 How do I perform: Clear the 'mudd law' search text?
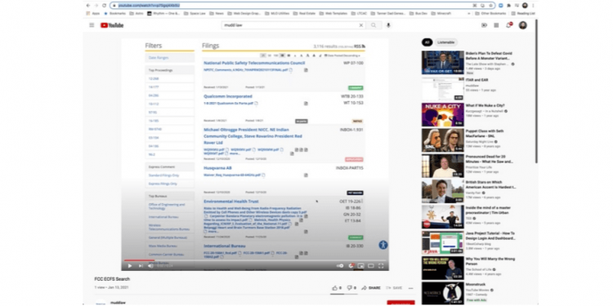[x=360, y=25]
